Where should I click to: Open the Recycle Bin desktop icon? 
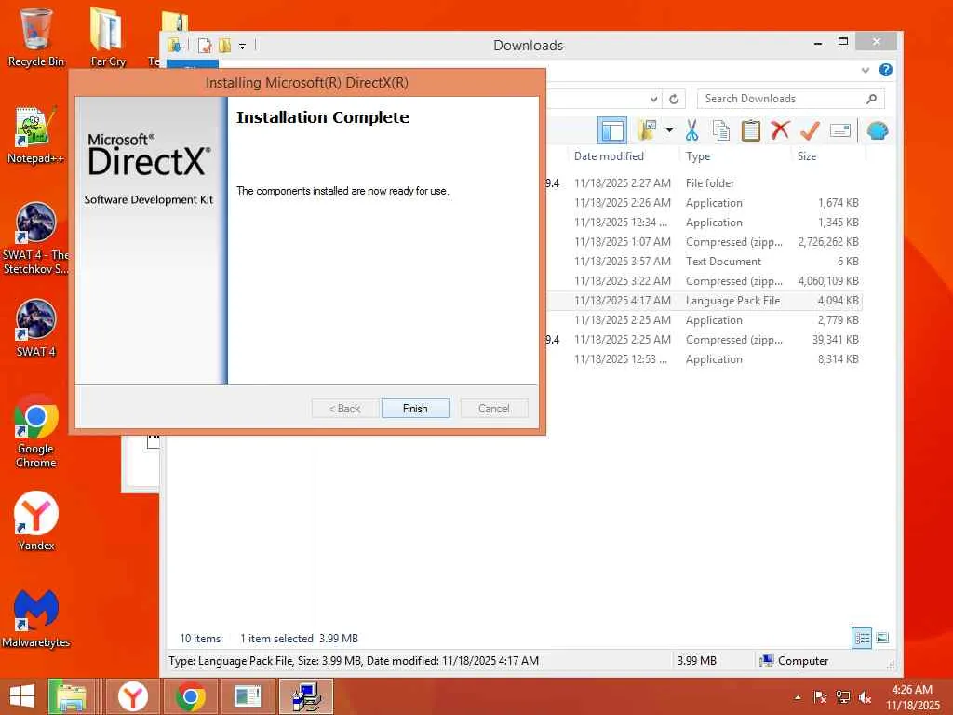pyautogui.click(x=36, y=36)
